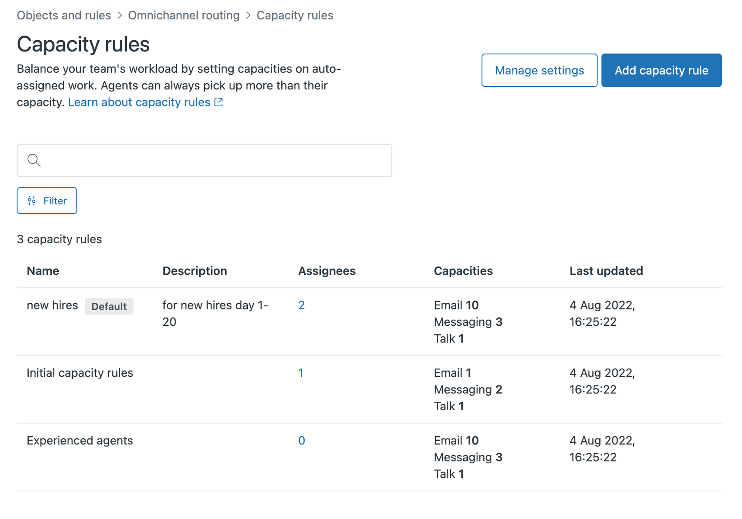Go to Omnichannel routing breadcrumb
Image resolution: width=742 pixels, height=519 pixels.
184,15
